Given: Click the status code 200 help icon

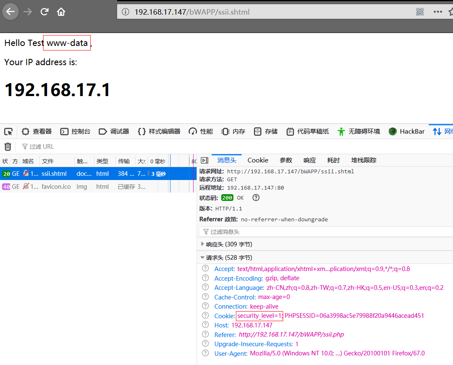Looking at the screenshot, I should pyautogui.click(x=256, y=198).
